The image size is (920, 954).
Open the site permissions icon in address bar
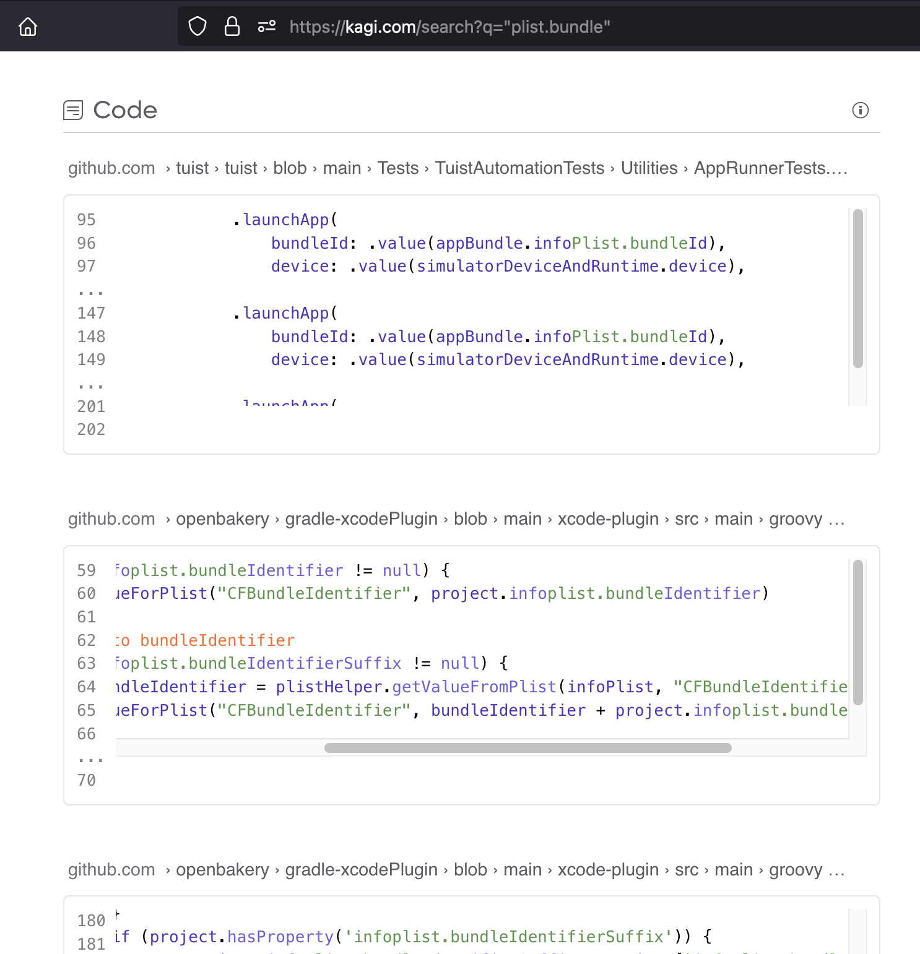(266, 27)
